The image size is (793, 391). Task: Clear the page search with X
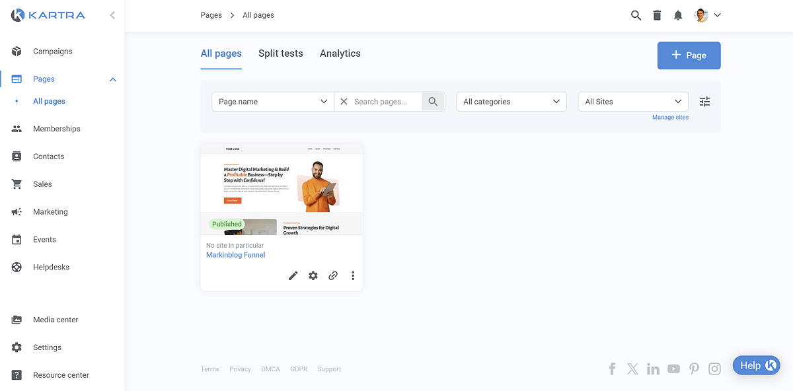[344, 102]
